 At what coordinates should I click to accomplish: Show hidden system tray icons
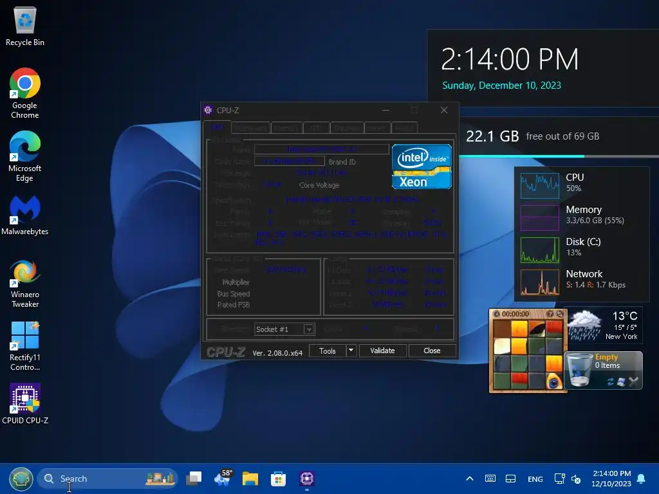pos(470,479)
